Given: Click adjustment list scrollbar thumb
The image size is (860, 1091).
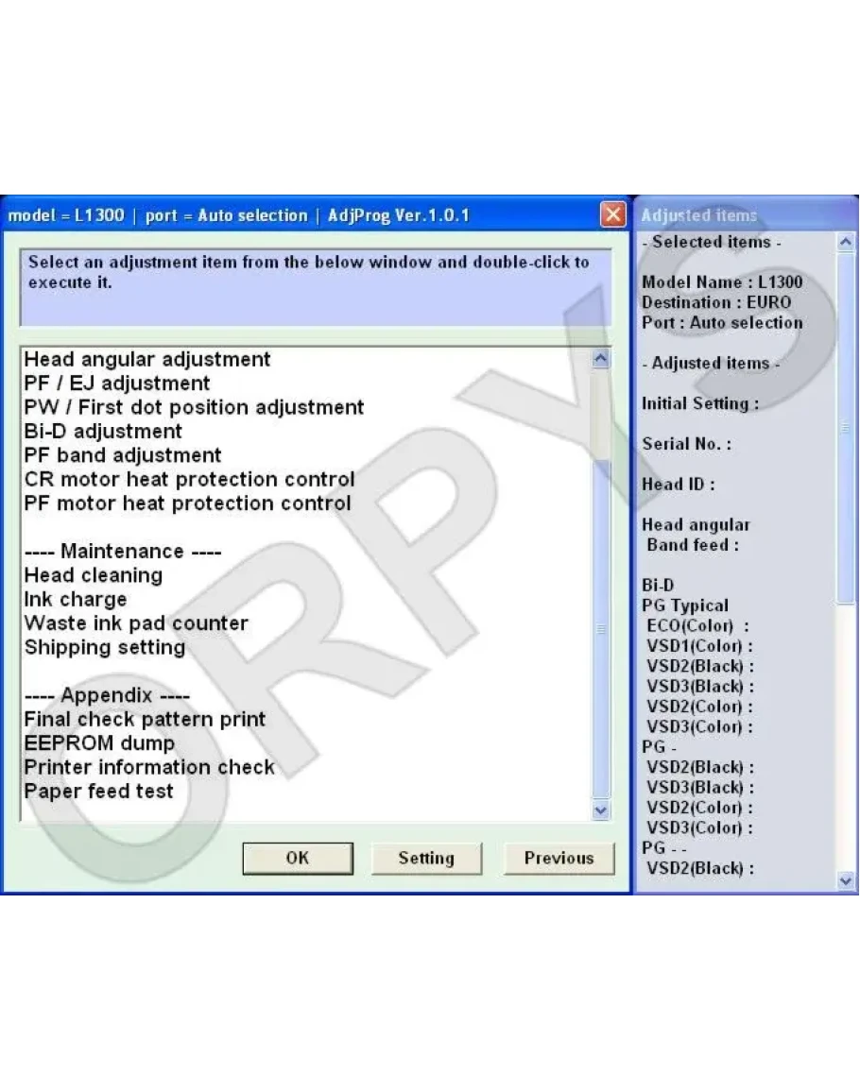Looking at the screenshot, I should [601, 630].
